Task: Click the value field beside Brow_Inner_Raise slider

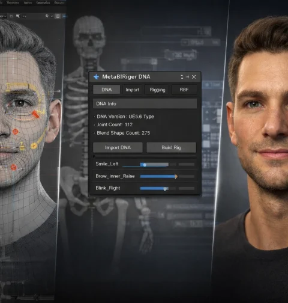Action: [x=187, y=176]
